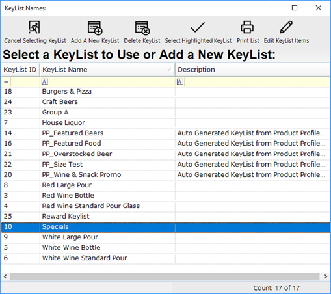Select the White Large Pour row

point(166,237)
